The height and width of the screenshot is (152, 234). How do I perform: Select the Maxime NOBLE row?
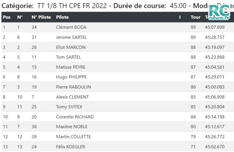(118, 127)
